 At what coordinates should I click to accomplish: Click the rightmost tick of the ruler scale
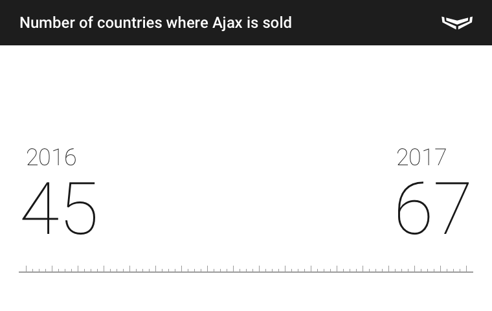point(467,268)
